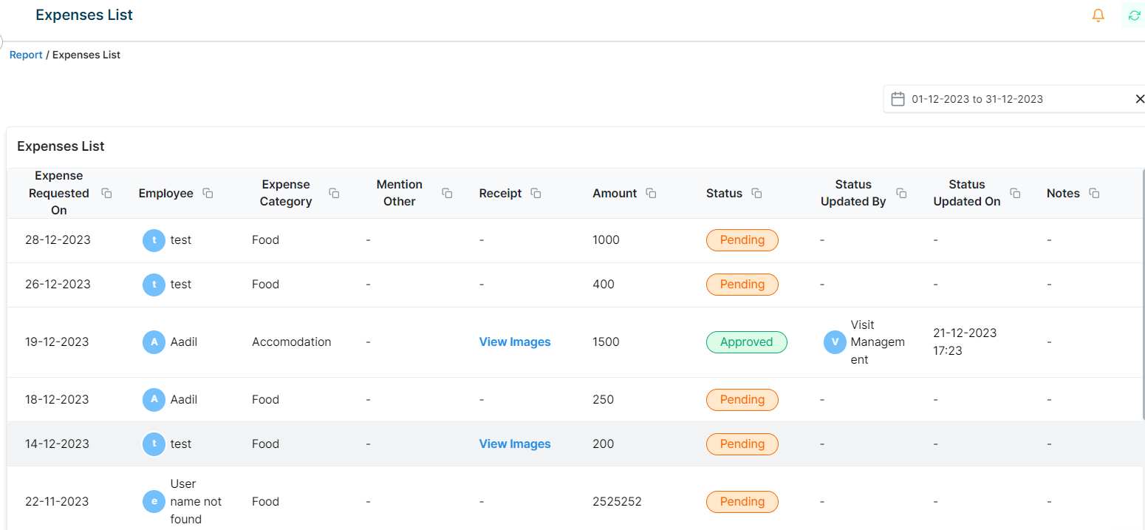Copy the Receipt column
Image resolution: width=1145 pixels, height=530 pixels.
(536, 194)
